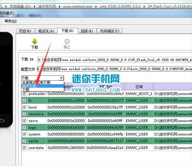Select 全部格式化和下载 from dropdown list

tap(43, 82)
